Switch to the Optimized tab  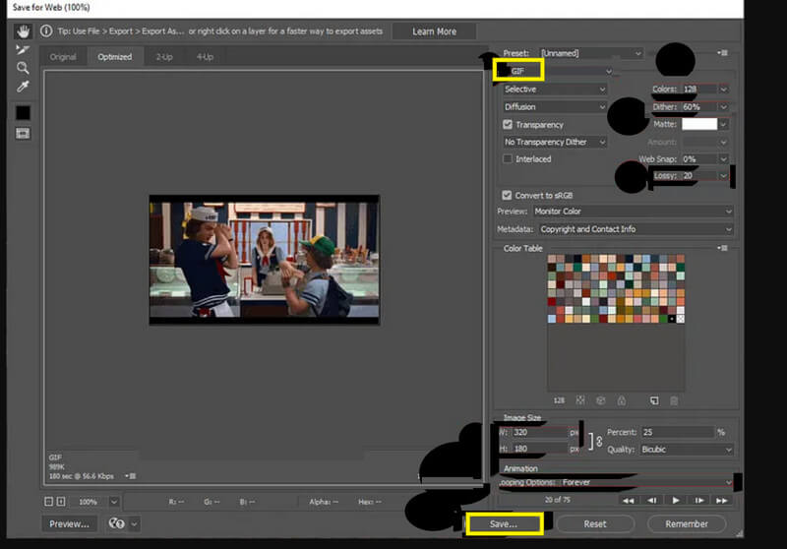click(115, 57)
